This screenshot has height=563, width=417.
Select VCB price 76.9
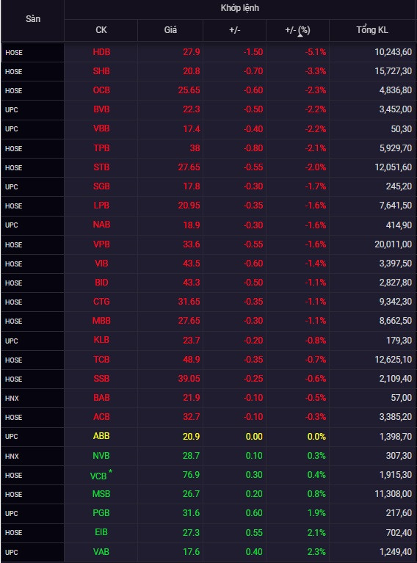tap(191, 475)
